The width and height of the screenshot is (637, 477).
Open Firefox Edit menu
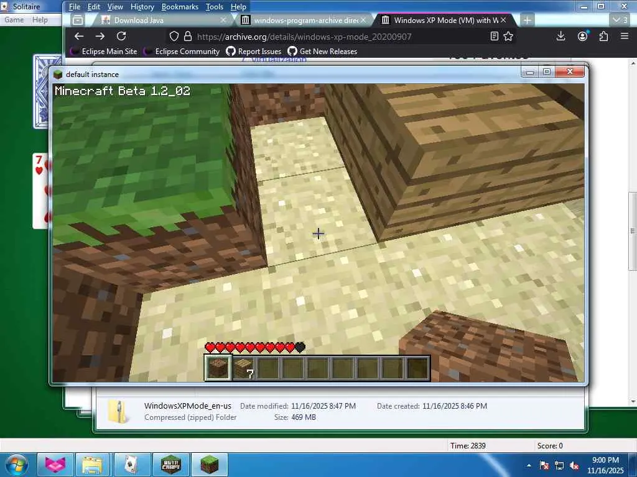tap(94, 6)
